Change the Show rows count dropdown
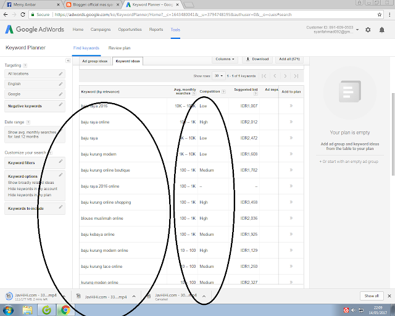This screenshot has height=316, width=395. (218, 76)
